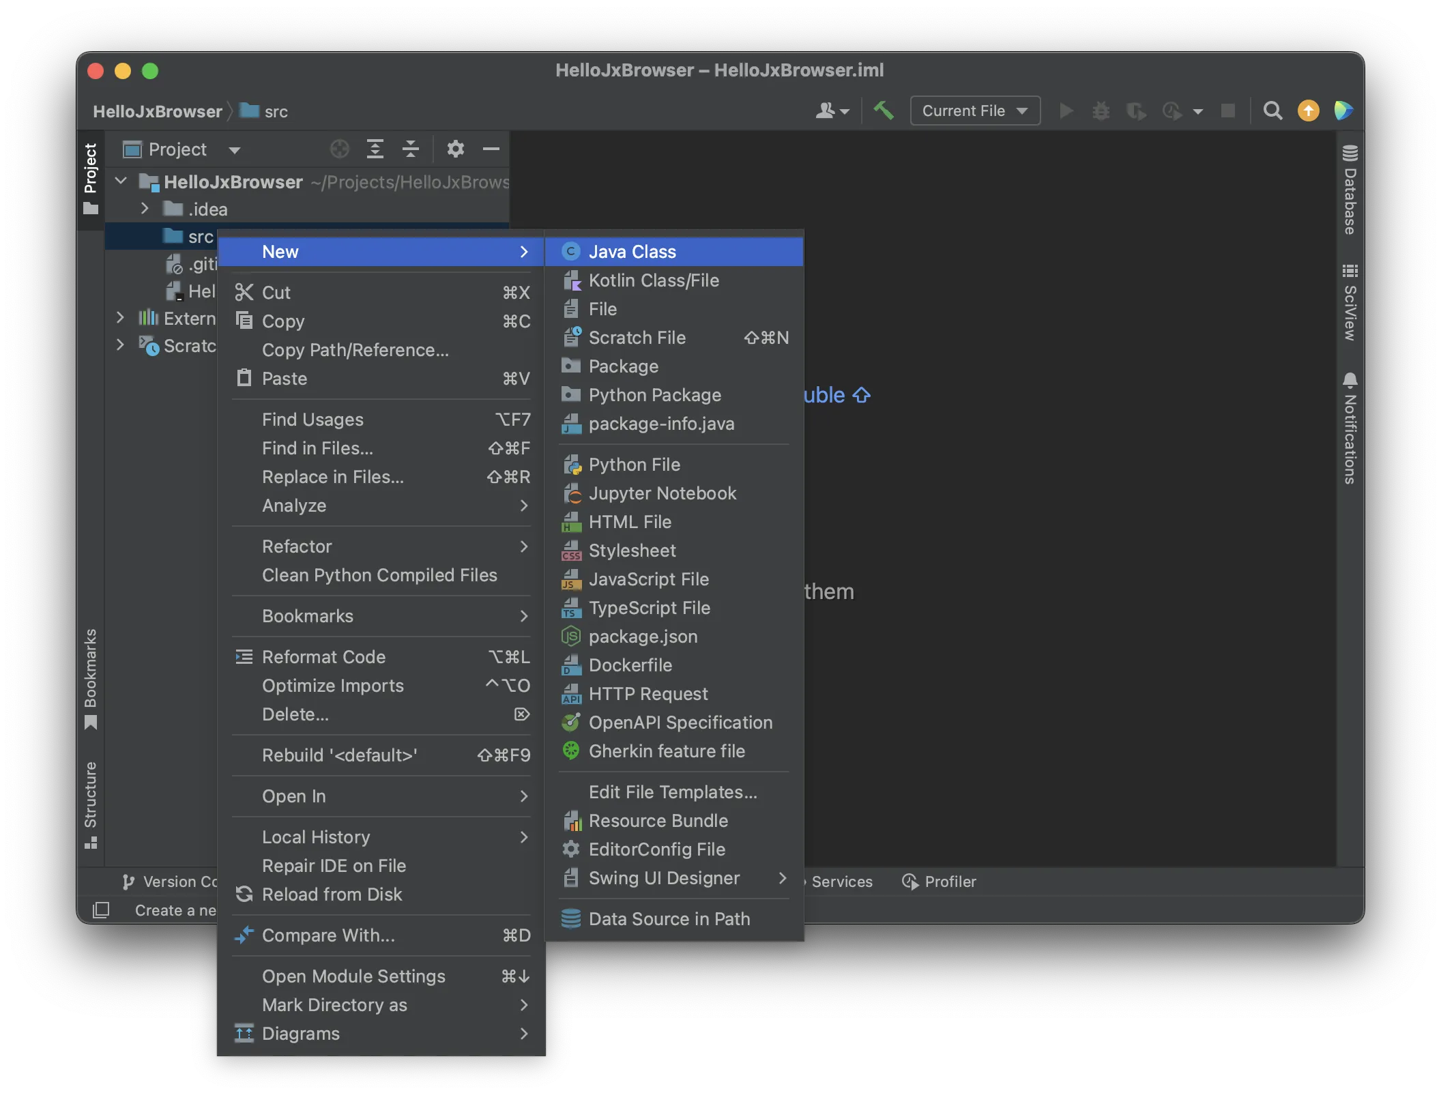Select OpenAPI Specification menu entry

click(674, 723)
